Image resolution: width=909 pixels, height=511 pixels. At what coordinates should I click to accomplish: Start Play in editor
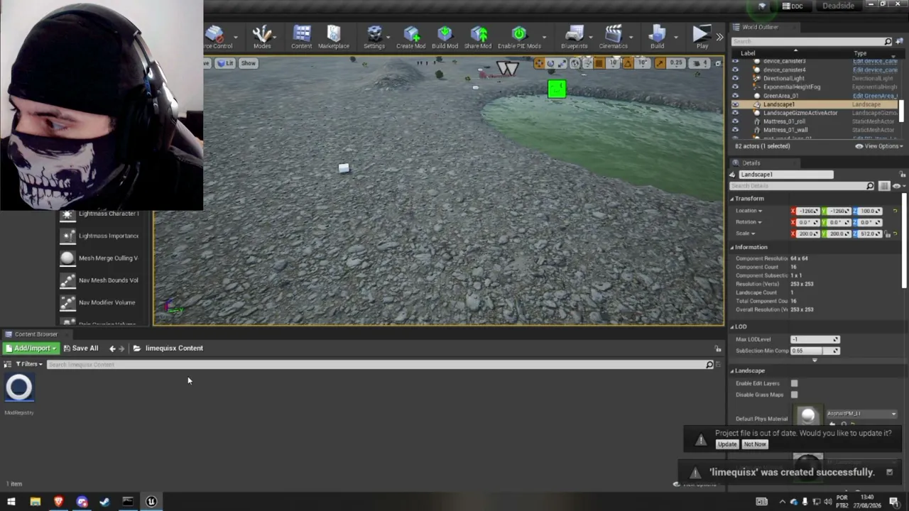pos(702,37)
